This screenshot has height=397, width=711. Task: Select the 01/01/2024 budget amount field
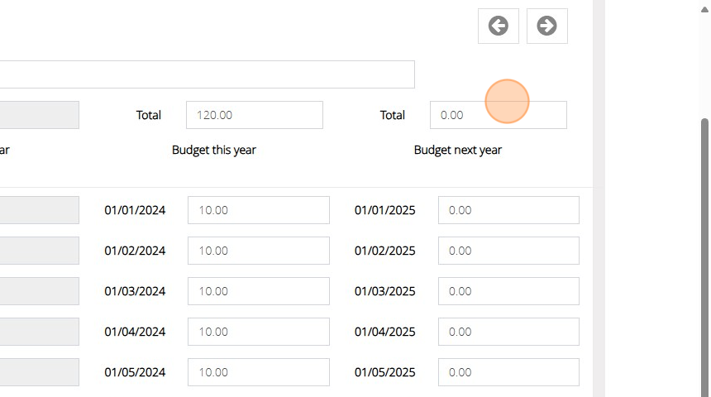pyautogui.click(x=258, y=210)
